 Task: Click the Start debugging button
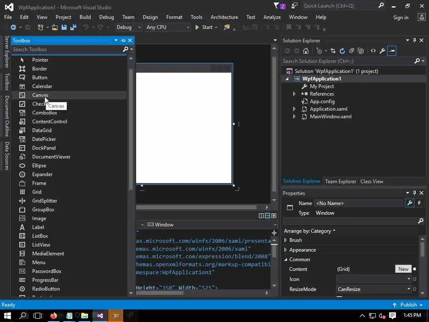pos(204,27)
